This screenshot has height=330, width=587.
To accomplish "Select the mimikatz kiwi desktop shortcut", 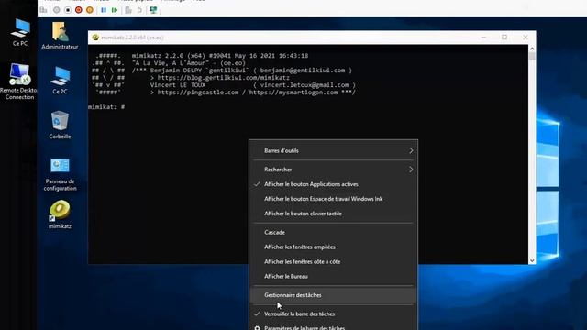I will 60,214.
